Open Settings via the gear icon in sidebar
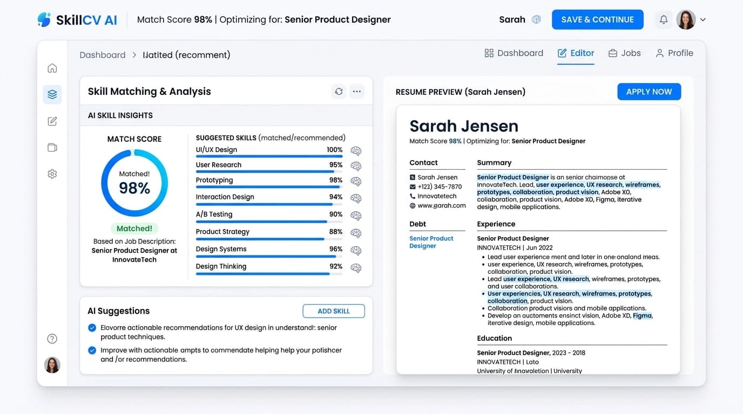Image resolution: width=743 pixels, height=414 pixels. coord(52,174)
